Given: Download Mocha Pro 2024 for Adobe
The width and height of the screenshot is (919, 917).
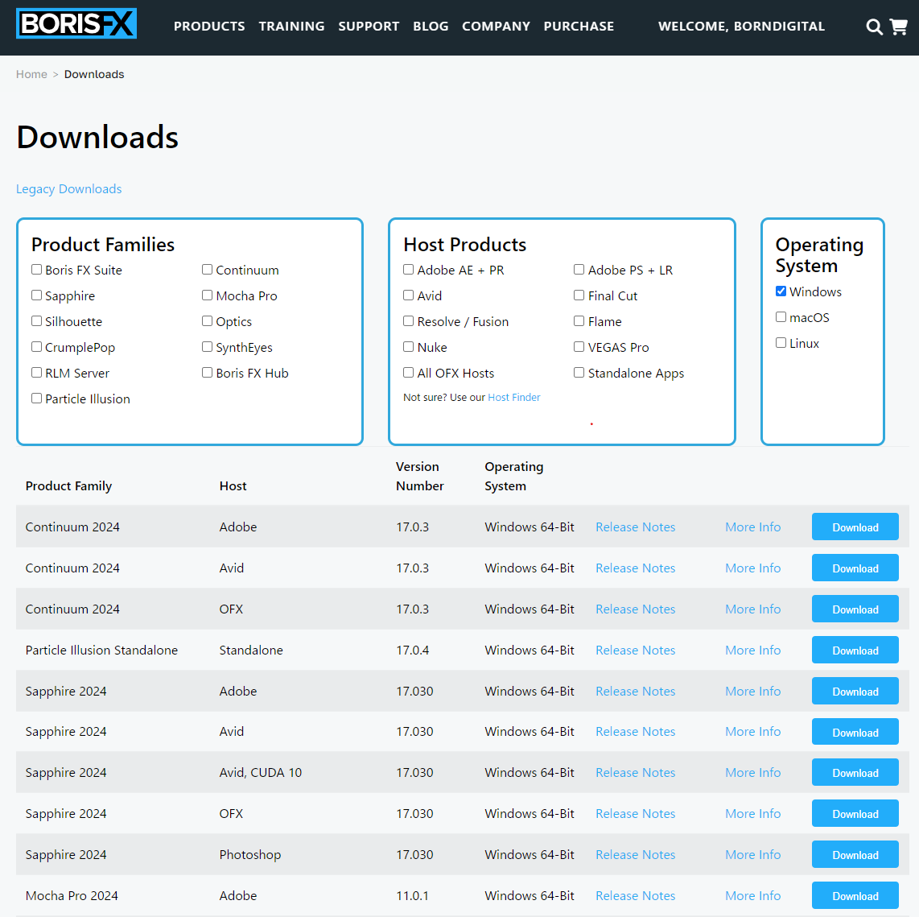Looking at the screenshot, I should point(855,895).
